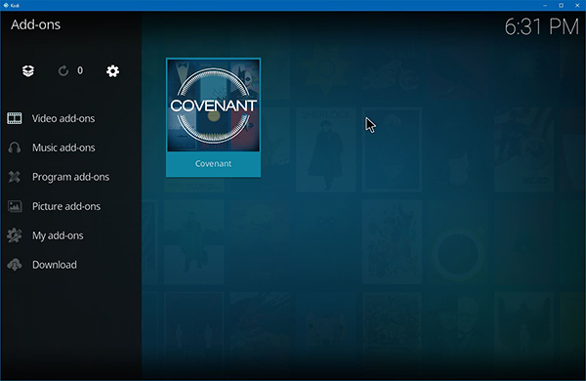Go to Picture add-ons category
The height and width of the screenshot is (381, 586).
70,206
